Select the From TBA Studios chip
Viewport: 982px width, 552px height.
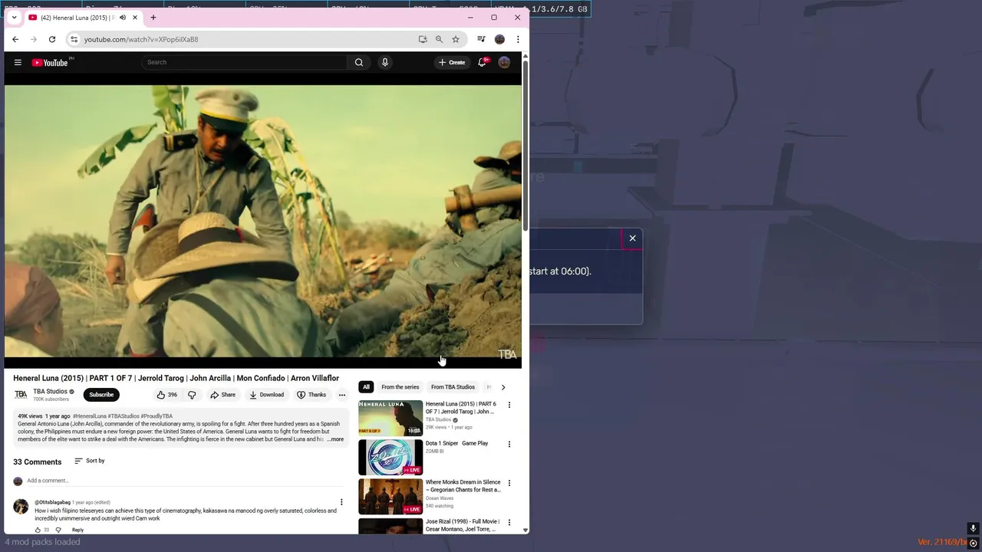coord(453,387)
